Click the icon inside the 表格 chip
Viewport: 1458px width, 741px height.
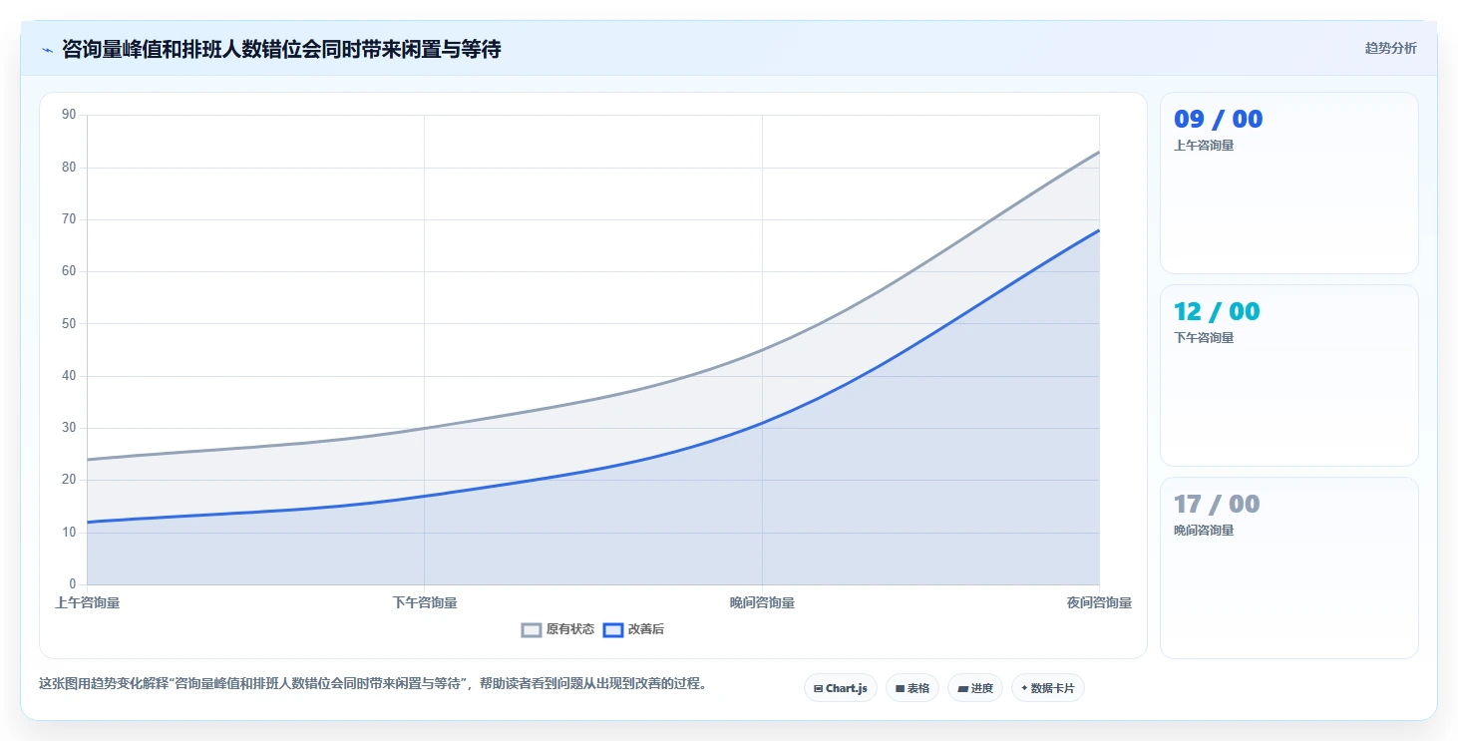900,688
